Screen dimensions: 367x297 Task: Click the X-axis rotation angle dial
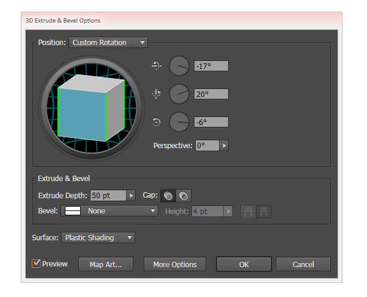click(x=179, y=65)
